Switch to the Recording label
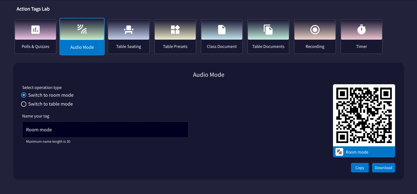417x194 pixels. 315,47
